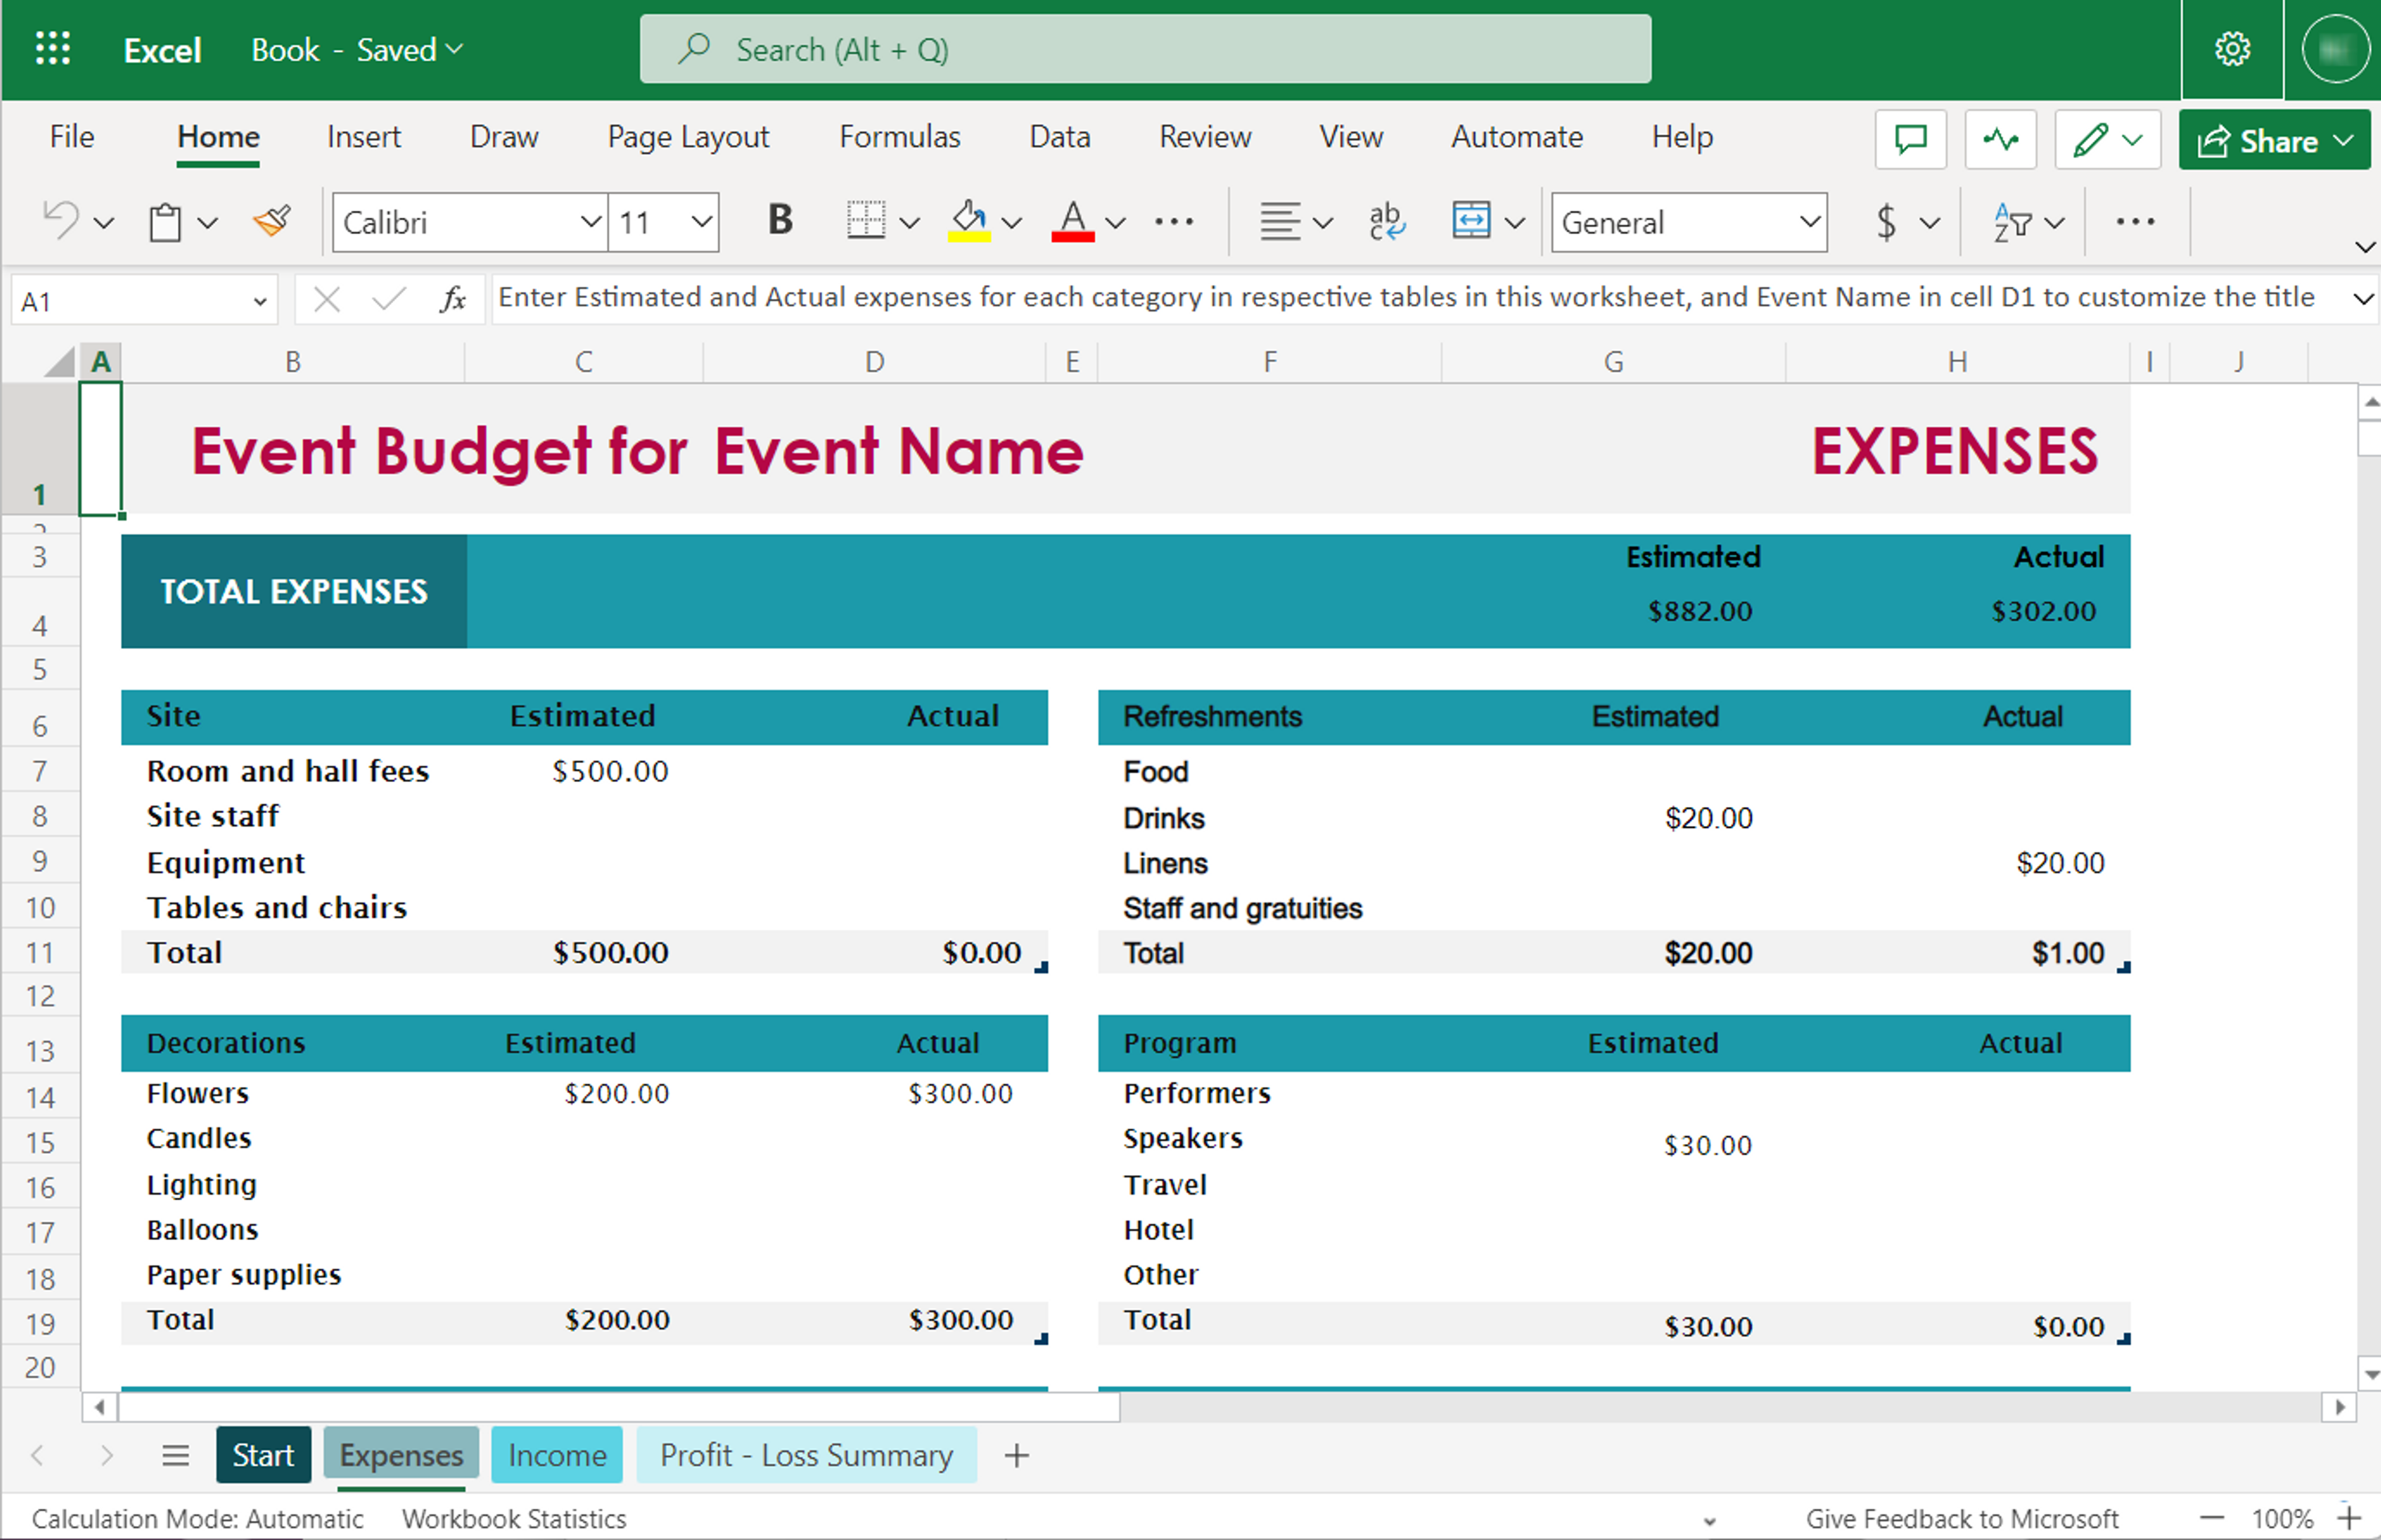The width and height of the screenshot is (2381, 1540).
Task: Click the formula bar cancel X
Action: click(x=326, y=299)
